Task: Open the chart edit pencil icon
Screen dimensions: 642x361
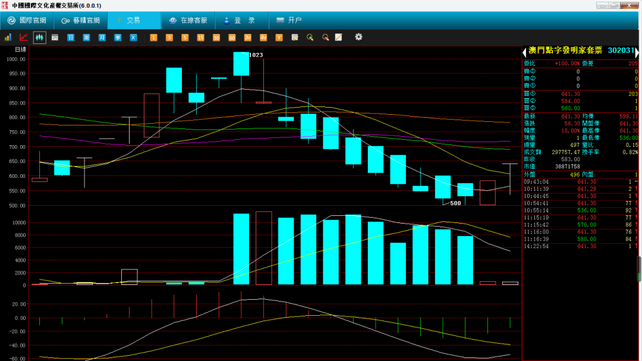Action: pyautogui.click(x=295, y=37)
